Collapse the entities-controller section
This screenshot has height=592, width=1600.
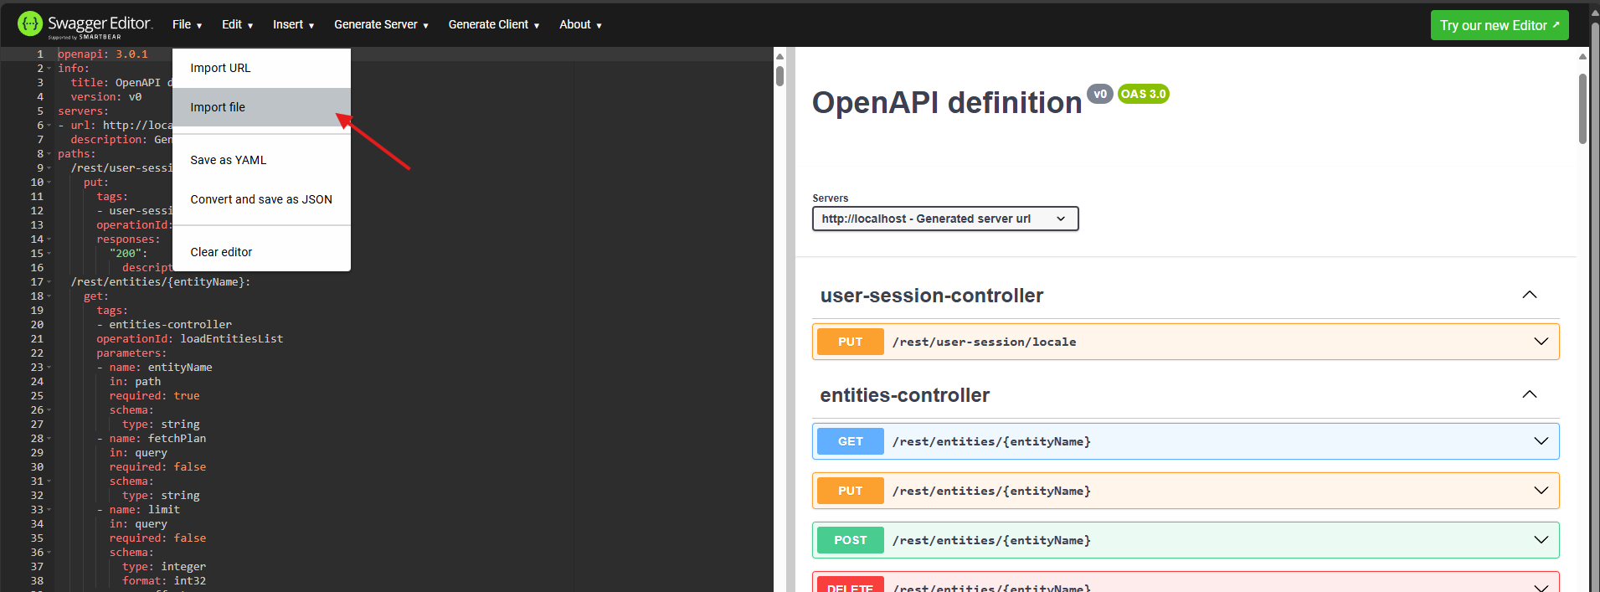coord(1530,394)
